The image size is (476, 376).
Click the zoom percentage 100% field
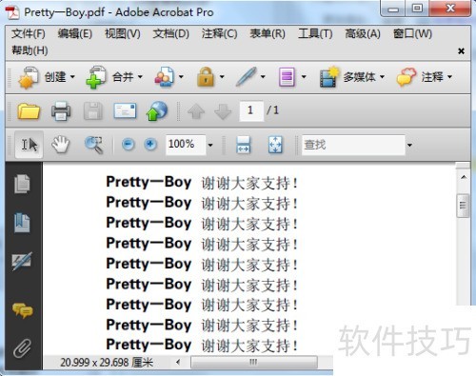point(186,145)
